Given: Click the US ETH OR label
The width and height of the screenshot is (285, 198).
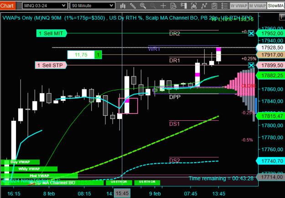Looking at the screenshot, I should [x=119, y=182].
